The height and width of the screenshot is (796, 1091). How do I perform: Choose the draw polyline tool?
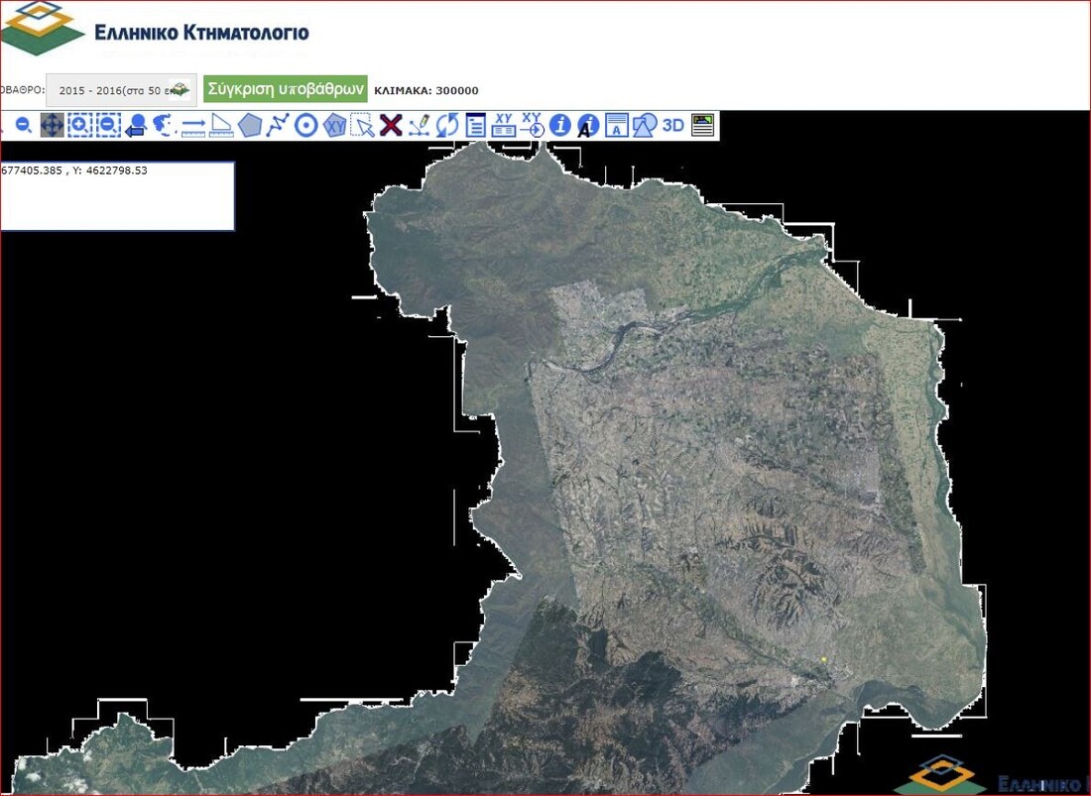pyautogui.click(x=279, y=126)
